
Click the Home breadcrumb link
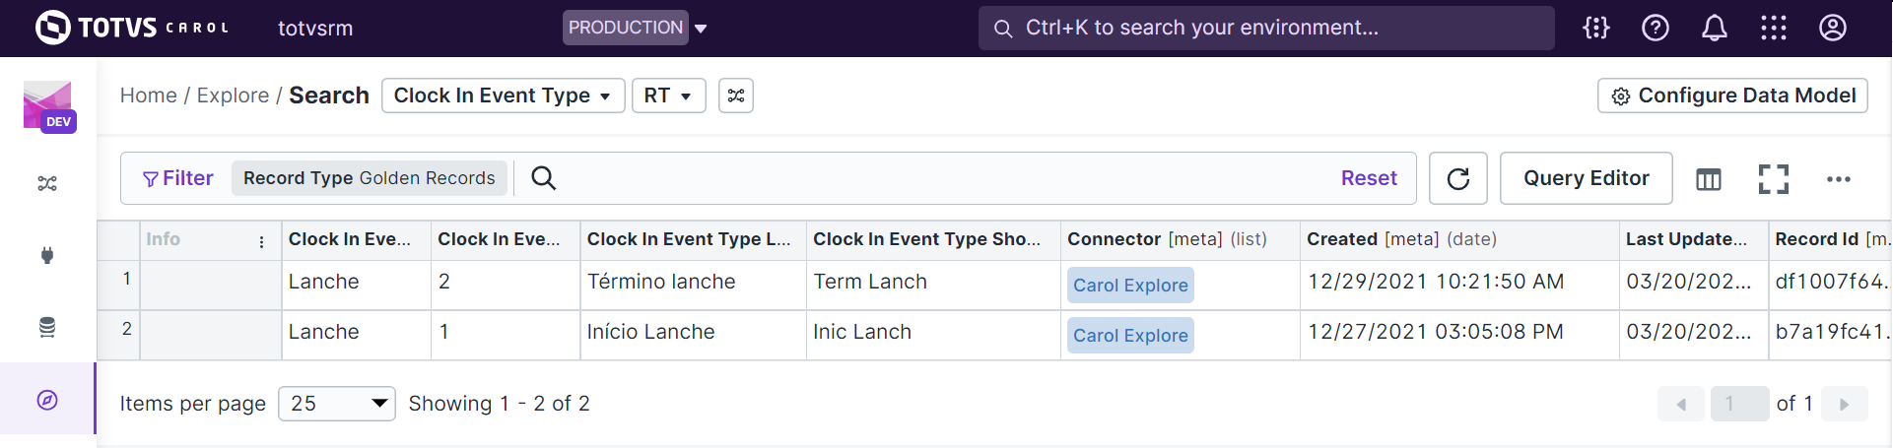(148, 96)
